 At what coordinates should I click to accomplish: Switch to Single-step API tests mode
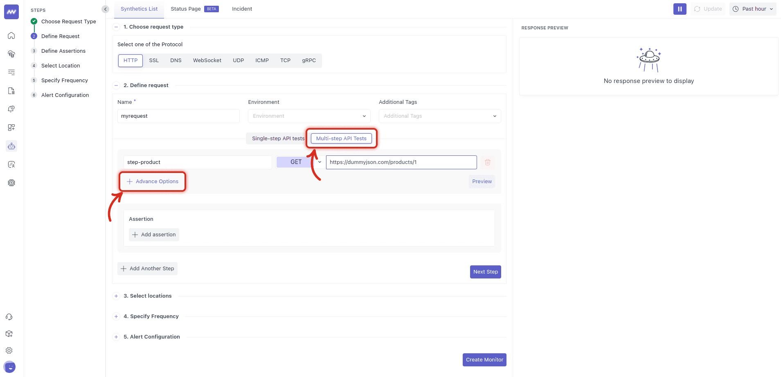[x=277, y=138]
